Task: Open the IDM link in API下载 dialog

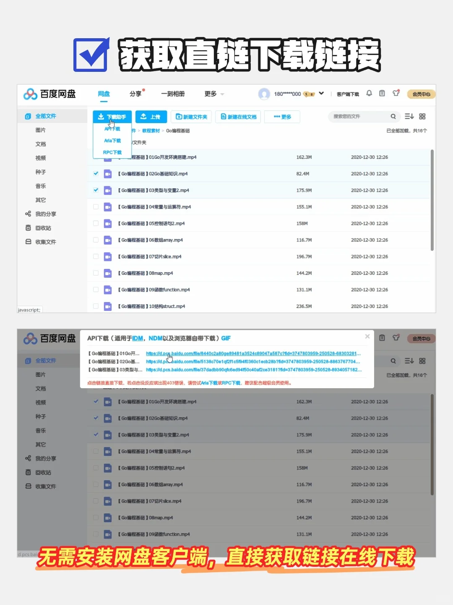Action: coord(138,338)
